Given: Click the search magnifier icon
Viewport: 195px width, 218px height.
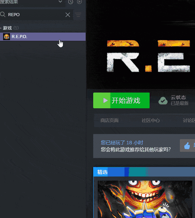Looking at the screenshot, I should point(3,14).
